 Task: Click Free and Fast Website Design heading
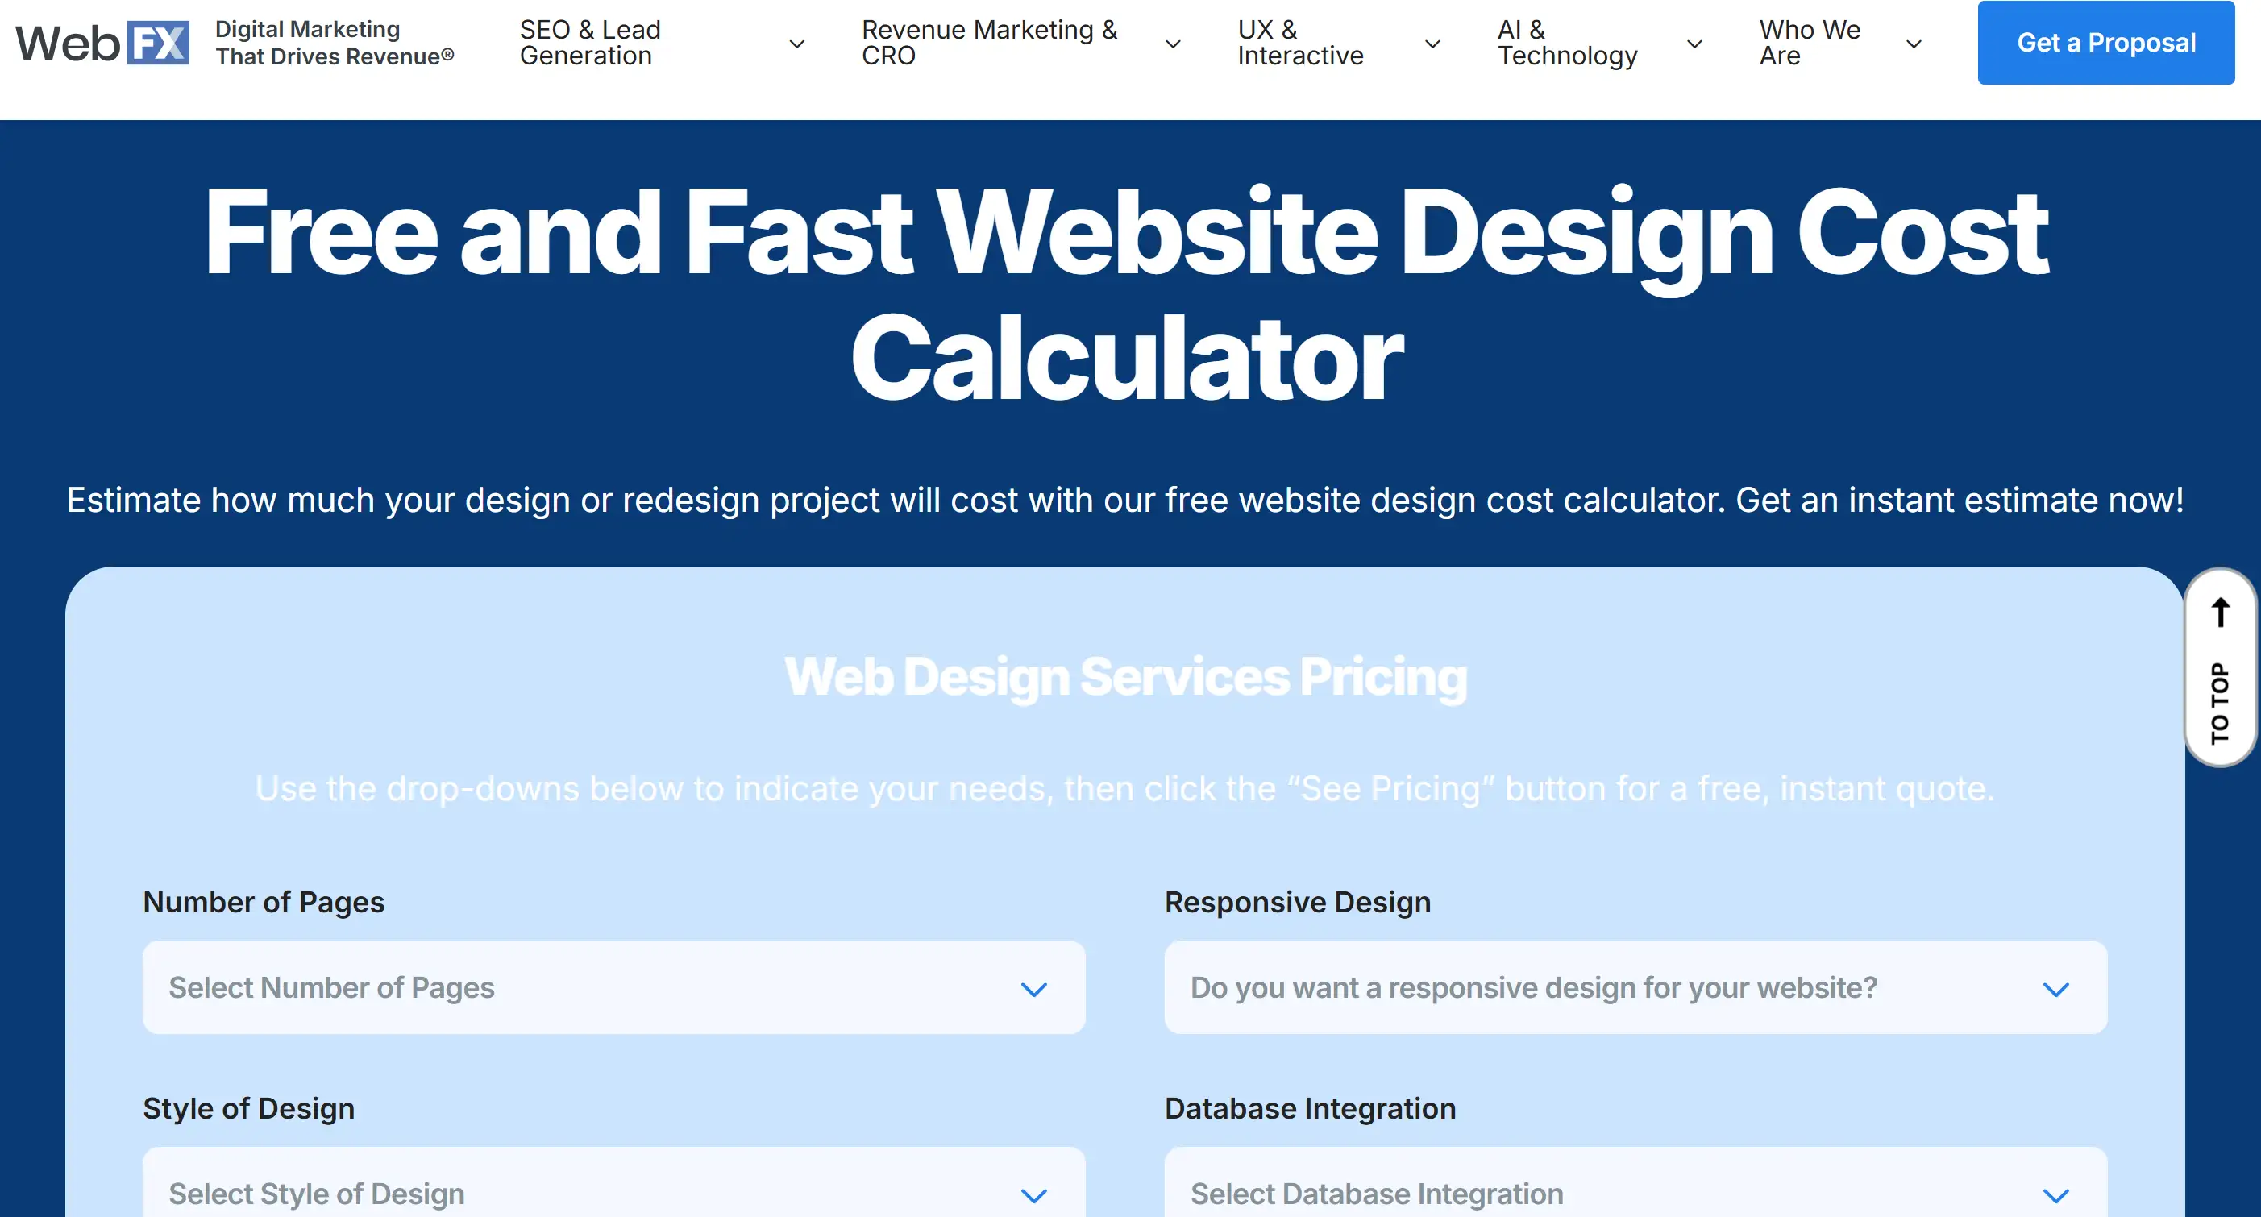(1127, 295)
